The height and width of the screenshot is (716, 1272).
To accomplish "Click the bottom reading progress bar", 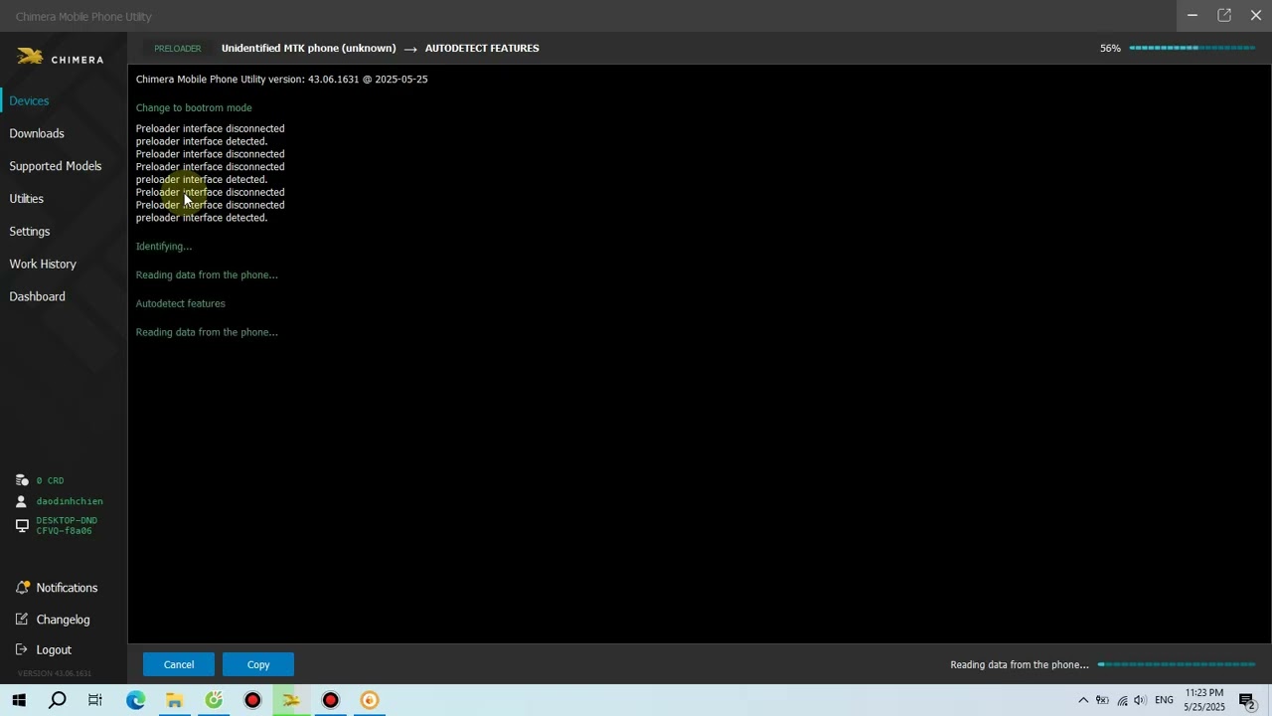I will point(1177,664).
